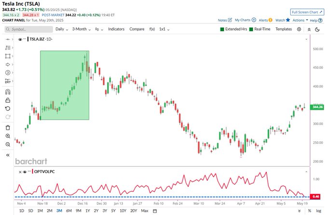Open Full Screen Chart

tap(307, 12)
